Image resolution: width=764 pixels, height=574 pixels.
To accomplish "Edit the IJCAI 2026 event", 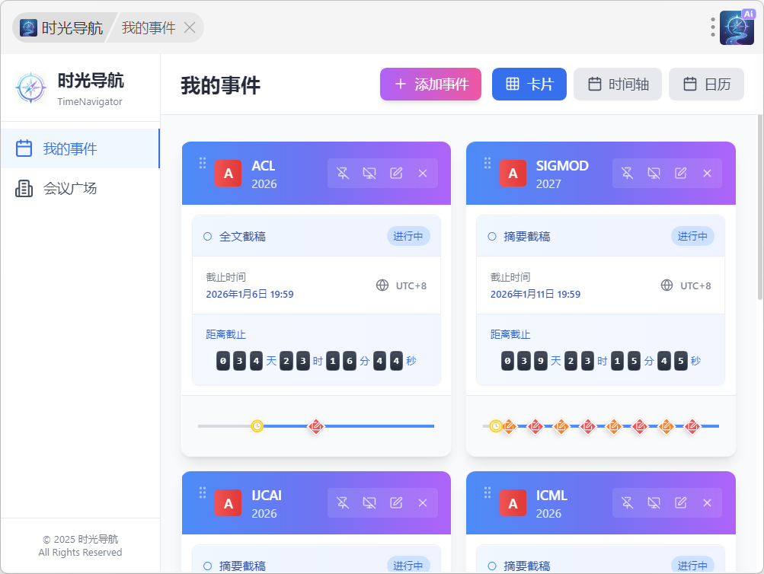I will (x=396, y=503).
